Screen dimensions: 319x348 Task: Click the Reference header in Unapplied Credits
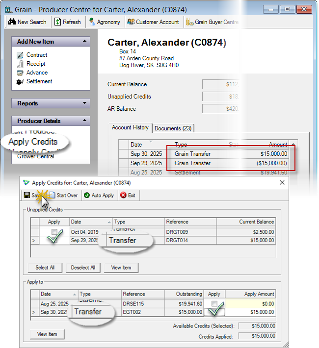[190, 222]
